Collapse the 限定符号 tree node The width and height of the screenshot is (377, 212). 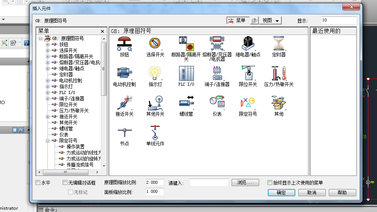(48, 141)
